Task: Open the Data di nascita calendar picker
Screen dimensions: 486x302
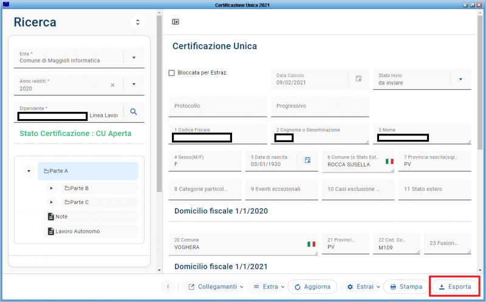Action: point(307,160)
